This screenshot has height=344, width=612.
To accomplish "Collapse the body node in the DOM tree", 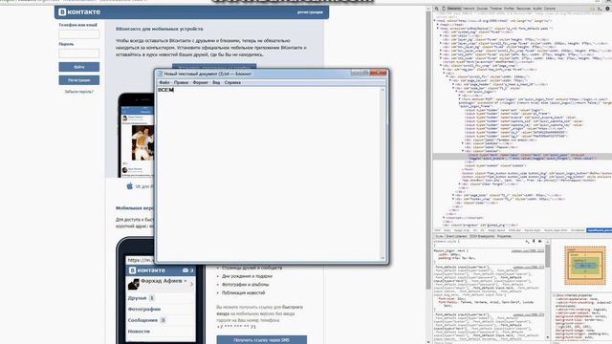I will point(438,29).
